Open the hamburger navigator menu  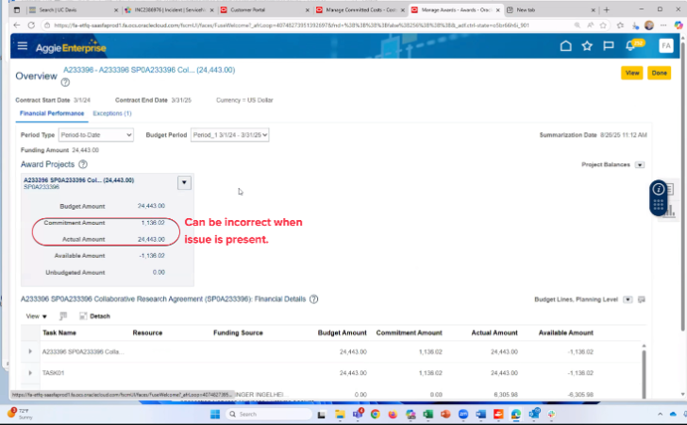(23, 45)
